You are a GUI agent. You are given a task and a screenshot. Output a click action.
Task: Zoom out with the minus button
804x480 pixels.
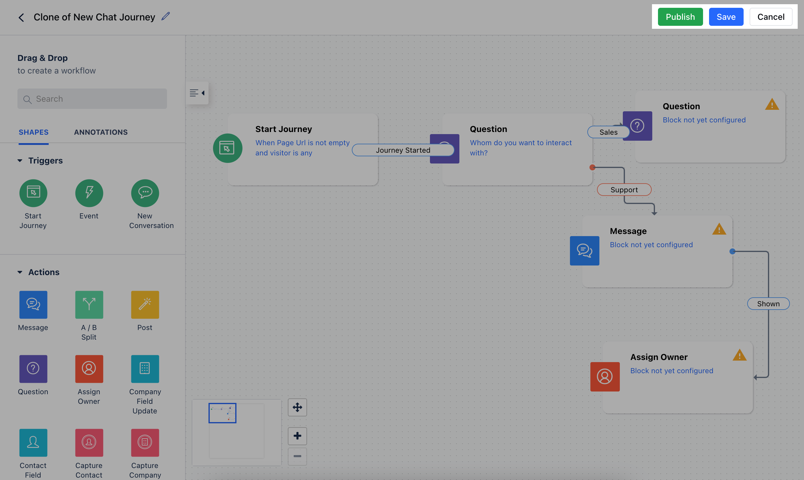point(297,456)
